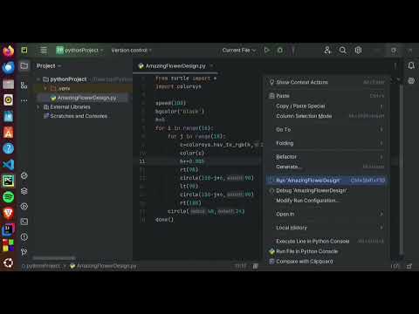419x314 pixels.
Task: Open the Problems exclamation icon
Action: click(24, 236)
